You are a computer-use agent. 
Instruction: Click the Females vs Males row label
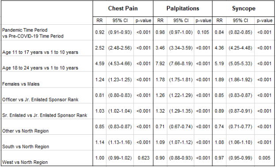click(21, 84)
